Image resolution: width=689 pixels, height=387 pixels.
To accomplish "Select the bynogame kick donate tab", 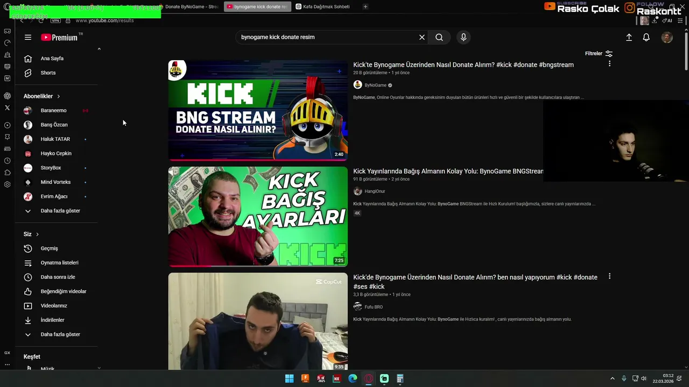I will tap(257, 6).
